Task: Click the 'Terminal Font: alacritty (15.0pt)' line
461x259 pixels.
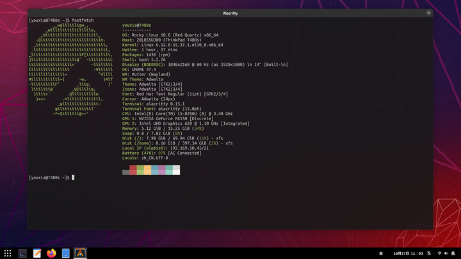Action: (162, 109)
